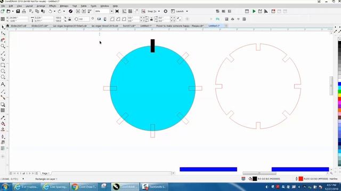Viewport: 341px width, 191px height.
Task: Click the black fill color indicator
Action: point(255,179)
